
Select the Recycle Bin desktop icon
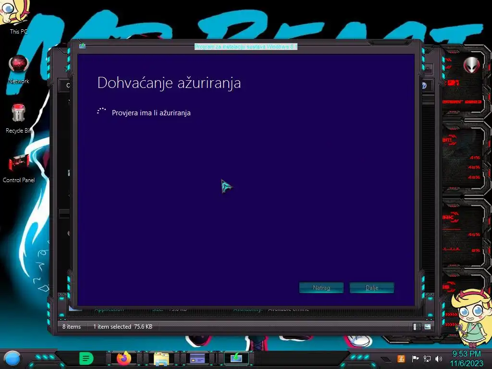(19, 119)
